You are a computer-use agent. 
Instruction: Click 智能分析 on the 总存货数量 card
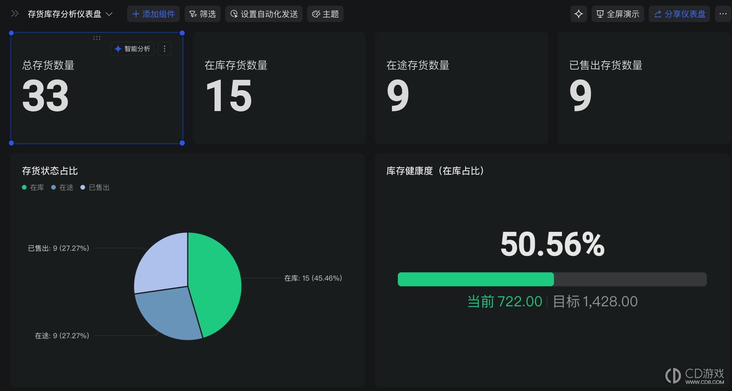click(x=132, y=49)
